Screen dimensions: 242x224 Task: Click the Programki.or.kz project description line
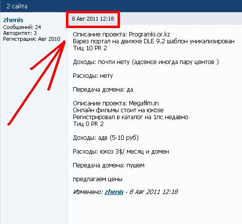pos(121,34)
